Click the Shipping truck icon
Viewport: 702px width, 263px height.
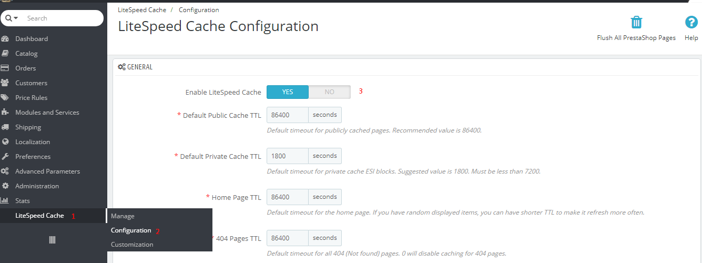click(5, 127)
